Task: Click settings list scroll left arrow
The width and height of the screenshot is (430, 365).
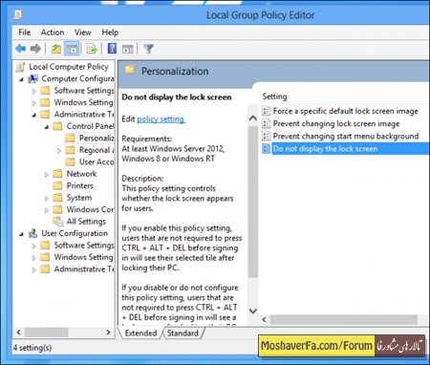Action: [x=264, y=319]
